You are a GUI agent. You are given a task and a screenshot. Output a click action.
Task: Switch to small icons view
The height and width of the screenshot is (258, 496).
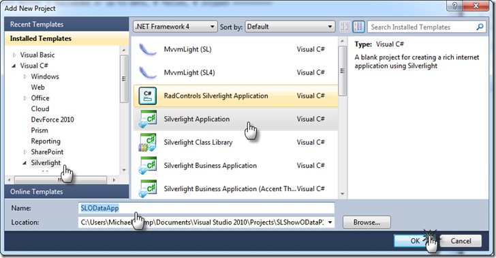pos(345,27)
